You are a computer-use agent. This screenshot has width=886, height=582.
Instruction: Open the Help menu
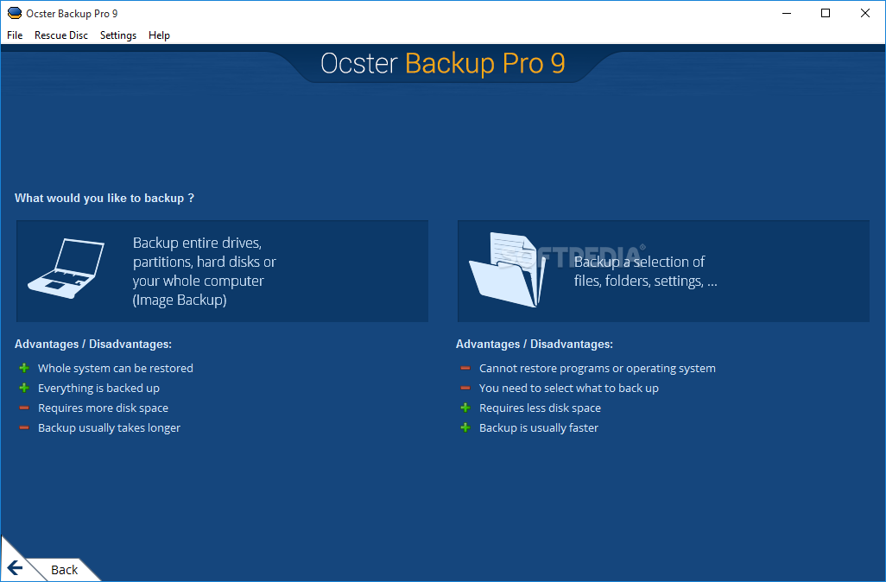coord(159,35)
